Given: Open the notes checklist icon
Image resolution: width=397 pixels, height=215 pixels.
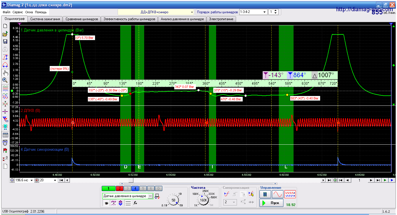Looking at the screenshot, I should (5, 166).
